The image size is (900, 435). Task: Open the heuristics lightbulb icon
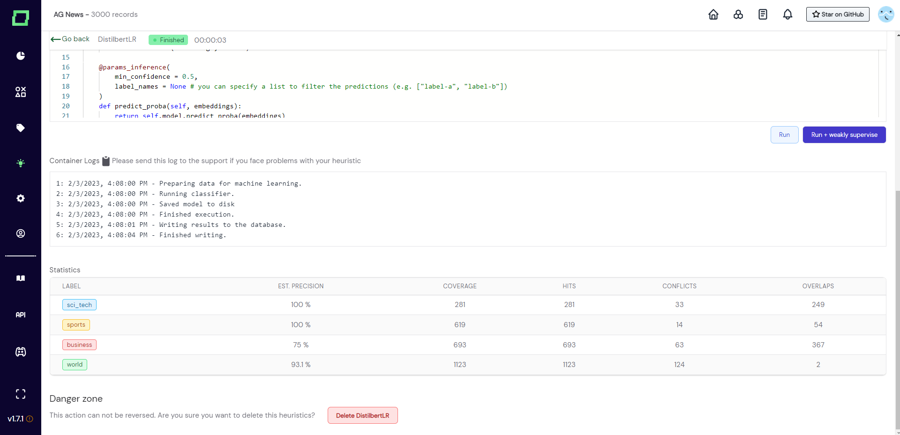coord(21,163)
